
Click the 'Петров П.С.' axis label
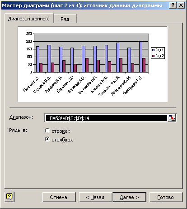click(x=32, y=84)
